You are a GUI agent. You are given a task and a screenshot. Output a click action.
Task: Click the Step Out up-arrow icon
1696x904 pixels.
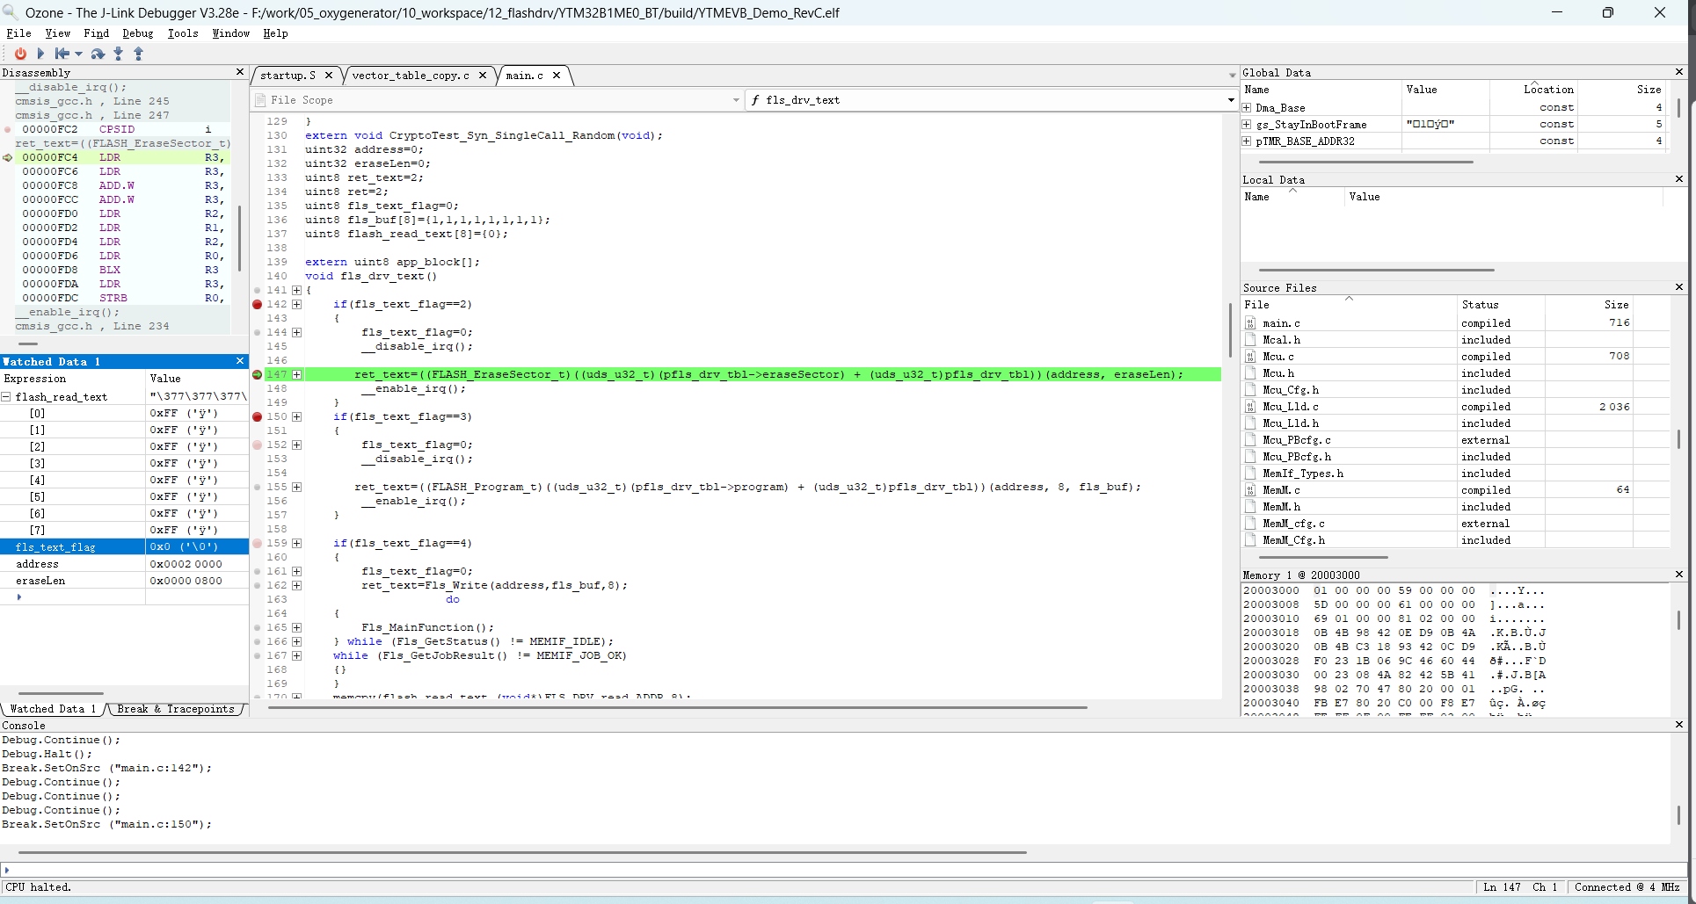click(138, 54)
